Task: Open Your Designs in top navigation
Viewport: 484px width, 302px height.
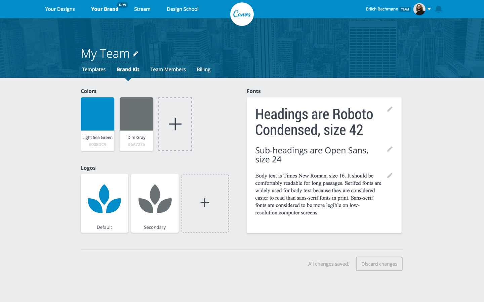Action: (60, 9)
